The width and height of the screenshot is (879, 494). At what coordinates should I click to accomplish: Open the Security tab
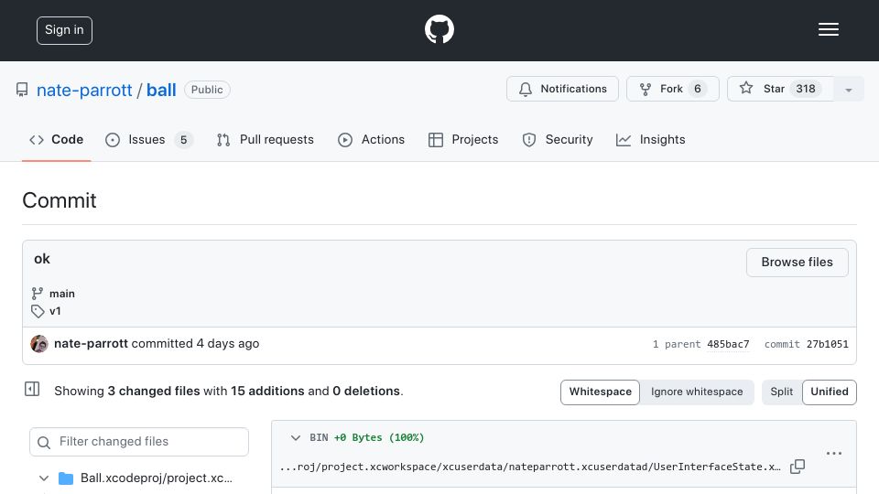pos(558,139)
